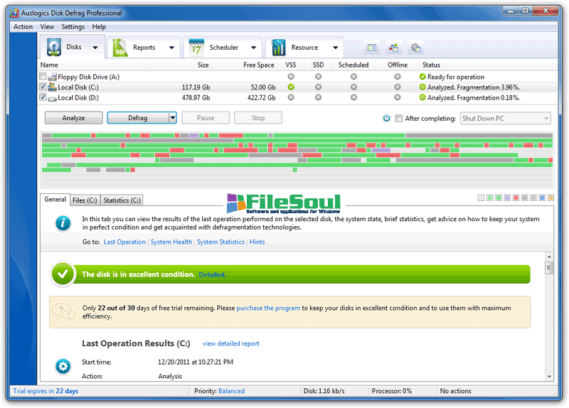Click the power icon beside After completing
The image size is (569, 408).
click(386, 119)
